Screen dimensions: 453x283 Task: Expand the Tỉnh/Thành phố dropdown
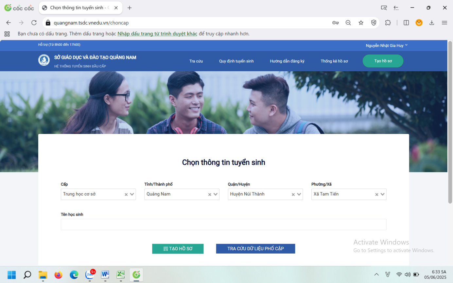[216, 194]
